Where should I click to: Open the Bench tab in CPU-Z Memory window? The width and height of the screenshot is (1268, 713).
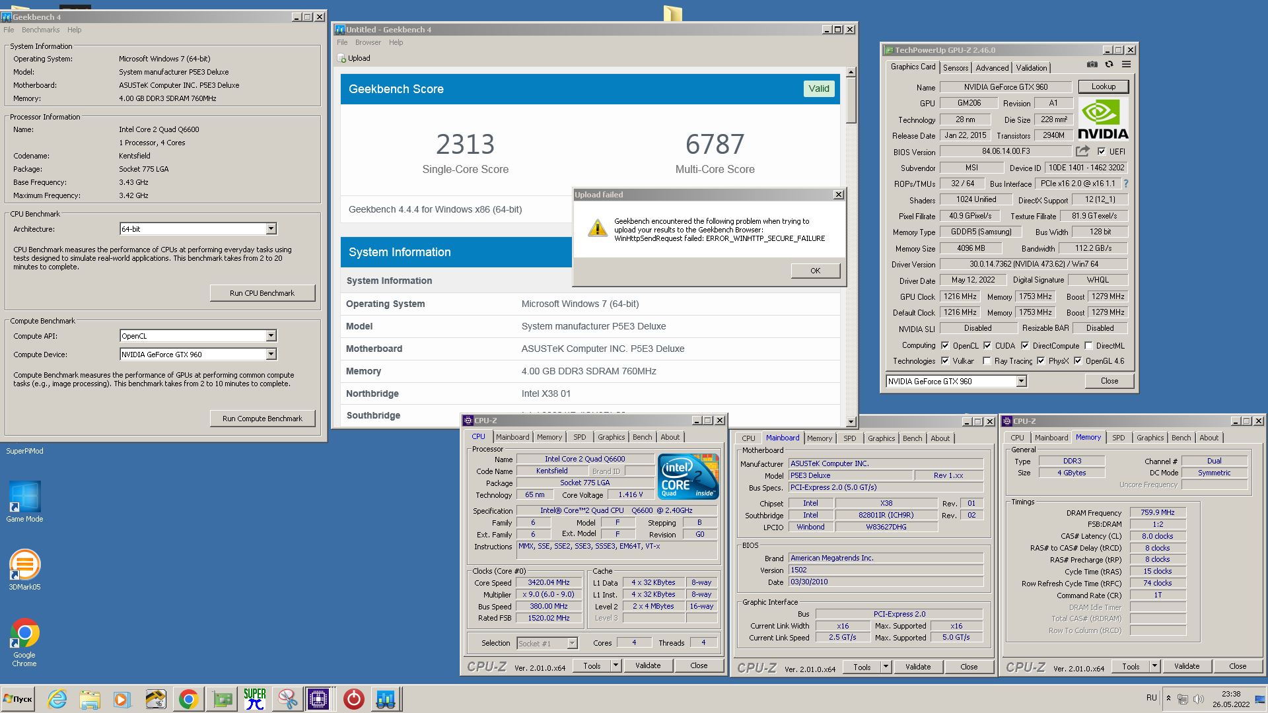pos(1181,438)
